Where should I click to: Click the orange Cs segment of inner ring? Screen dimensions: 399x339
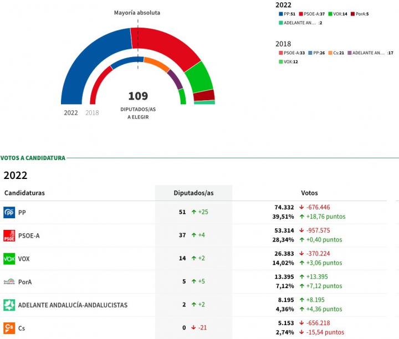pyautogui.click(x=157, y=63)
